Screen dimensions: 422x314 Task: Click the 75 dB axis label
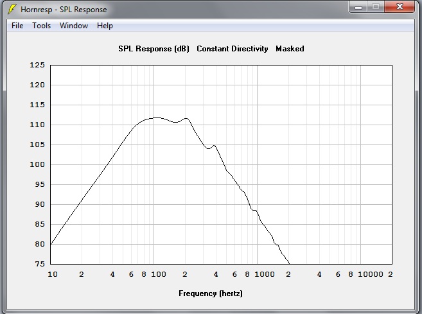(x=40, y=264)
